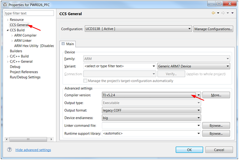This screenshot has width=239, height=160.
Task: Expand the ARM Compiler node
Action: pyautogui.click(x=12, y=35)
